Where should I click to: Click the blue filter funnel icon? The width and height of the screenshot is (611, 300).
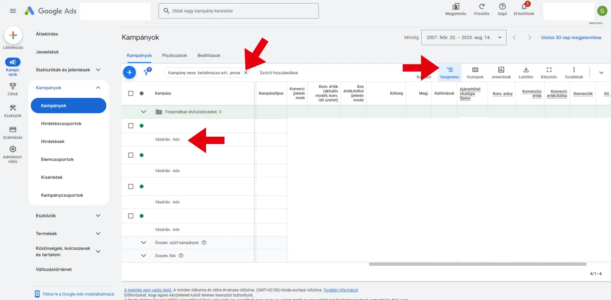[x=146, y=72]
